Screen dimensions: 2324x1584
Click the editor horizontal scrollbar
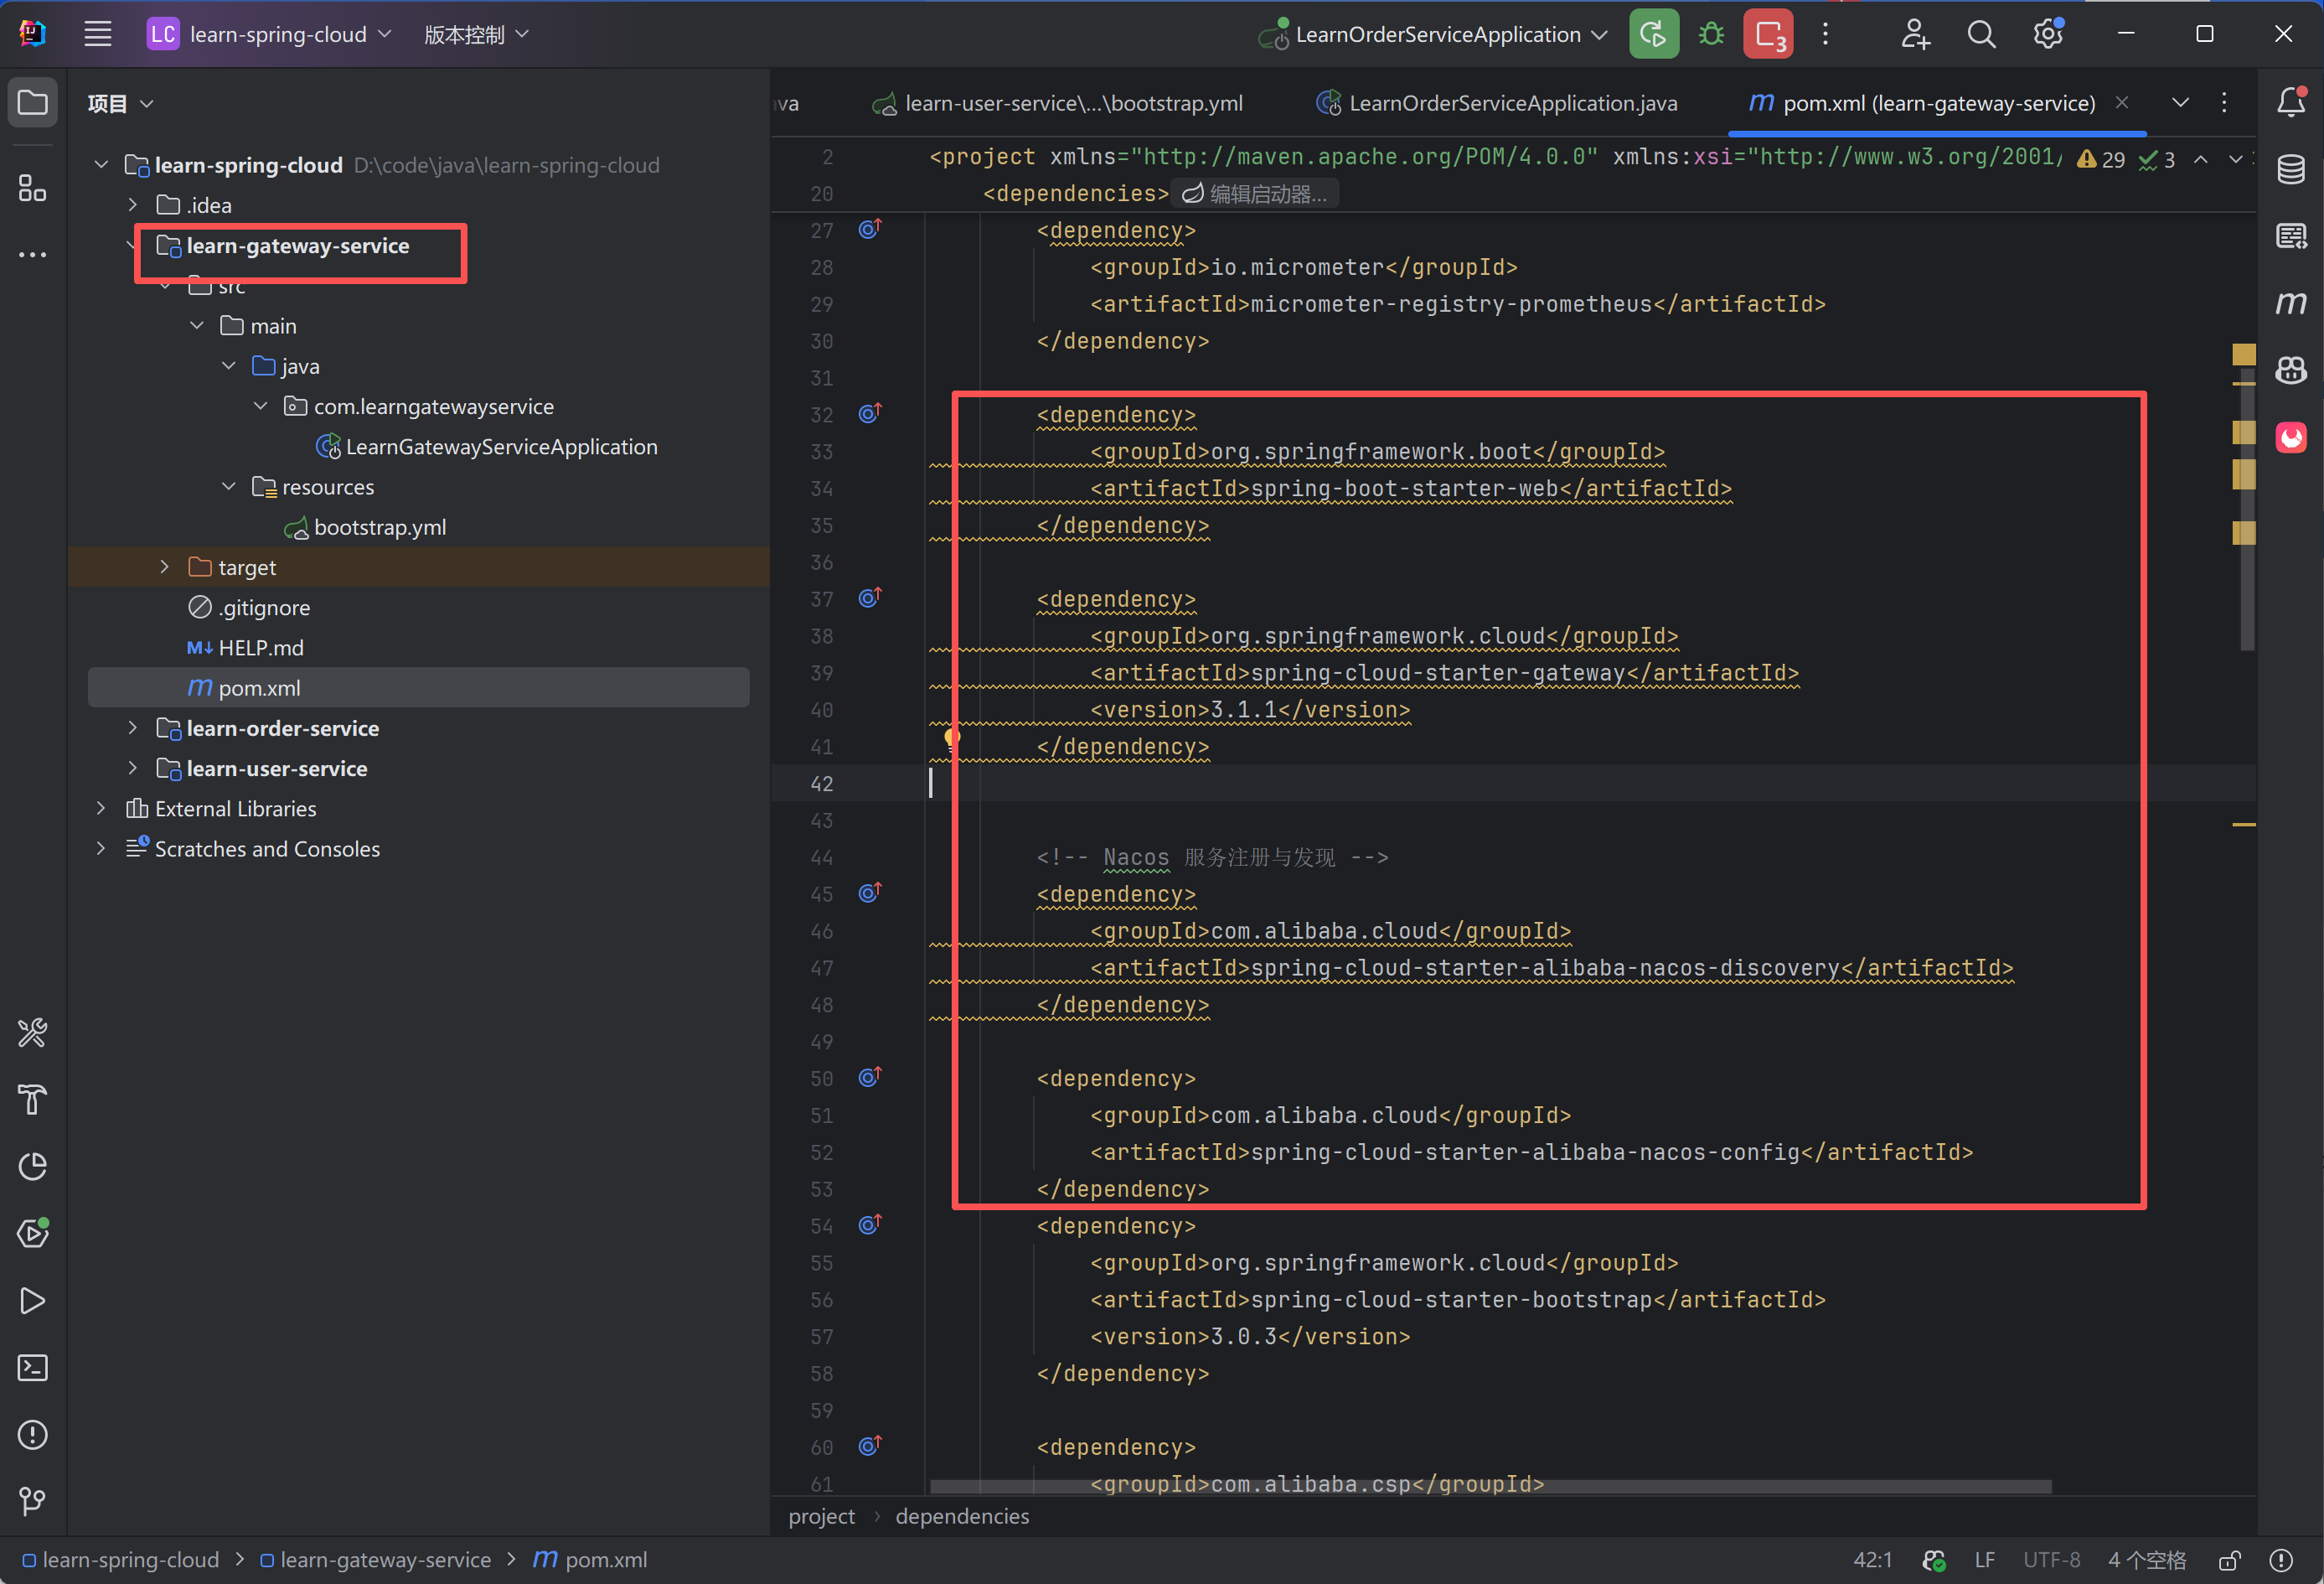click(x=1490, y=1486)
